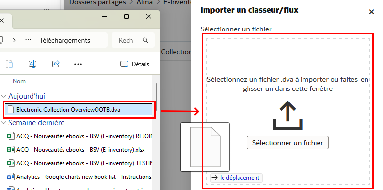The image size is (383, 190).
Task: Close the Importer un classeur/flux dialog
Action: pos(371,12)
